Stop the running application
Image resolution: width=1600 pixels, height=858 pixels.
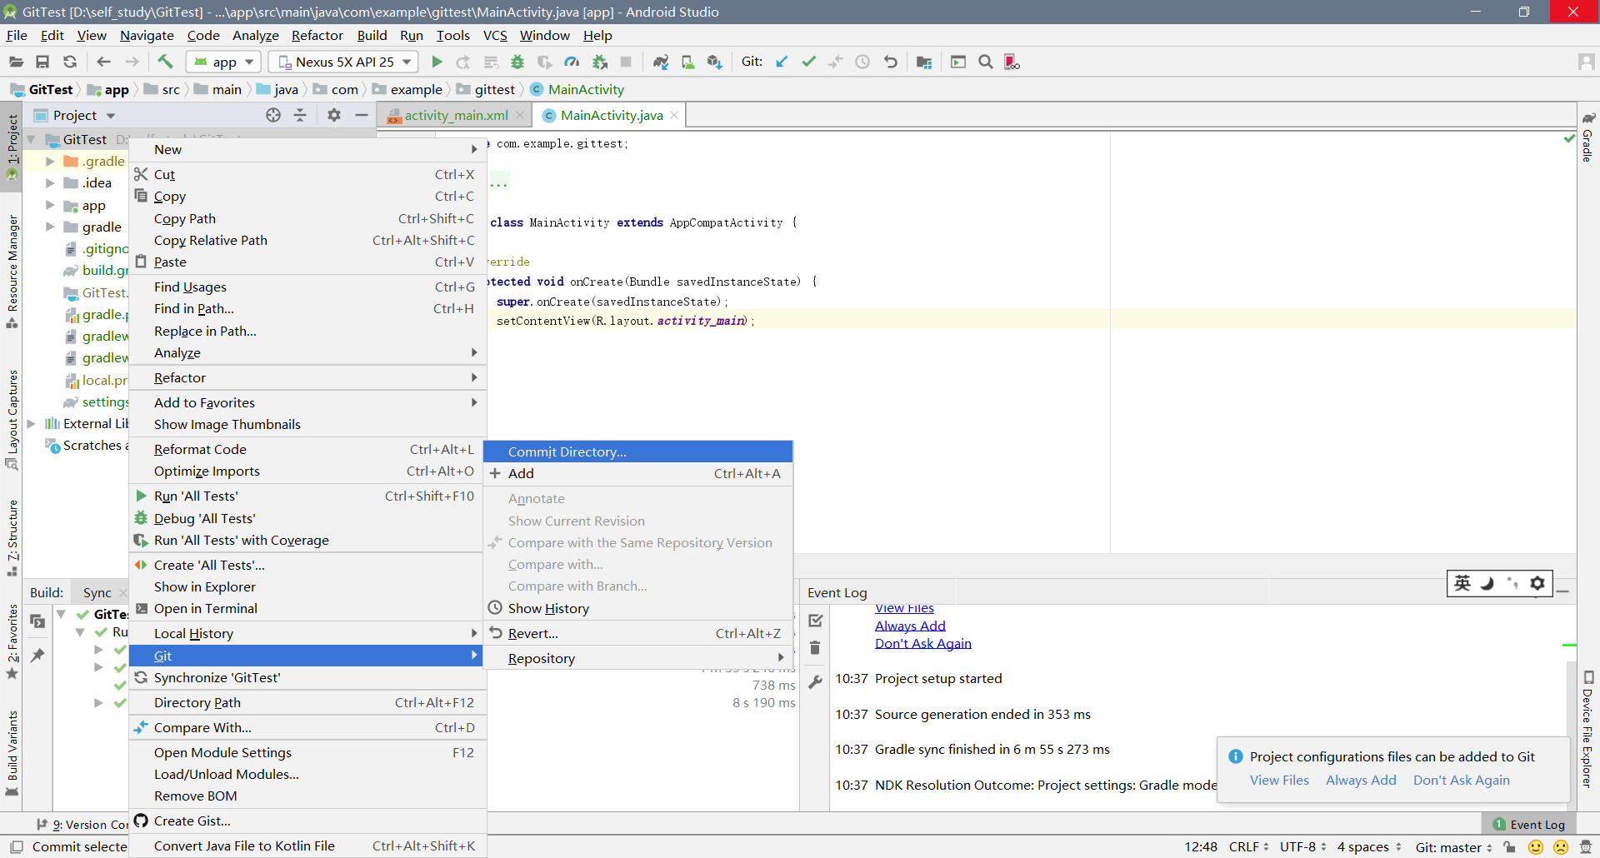point(626,61)
